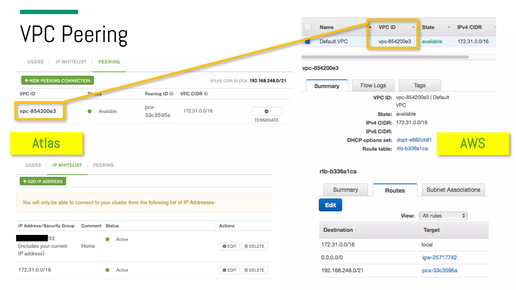Screen dimensions: 516x290
Task: Open route table Summary tab
Action: [345, 190]
